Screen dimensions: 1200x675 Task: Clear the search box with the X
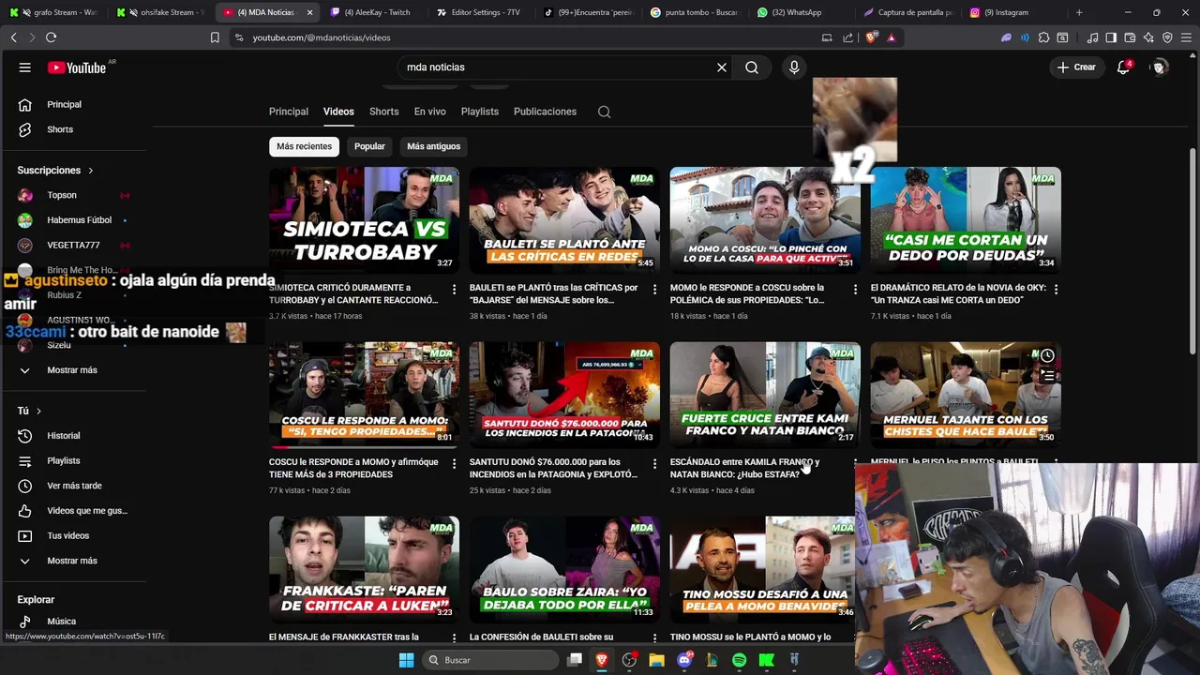722,67
